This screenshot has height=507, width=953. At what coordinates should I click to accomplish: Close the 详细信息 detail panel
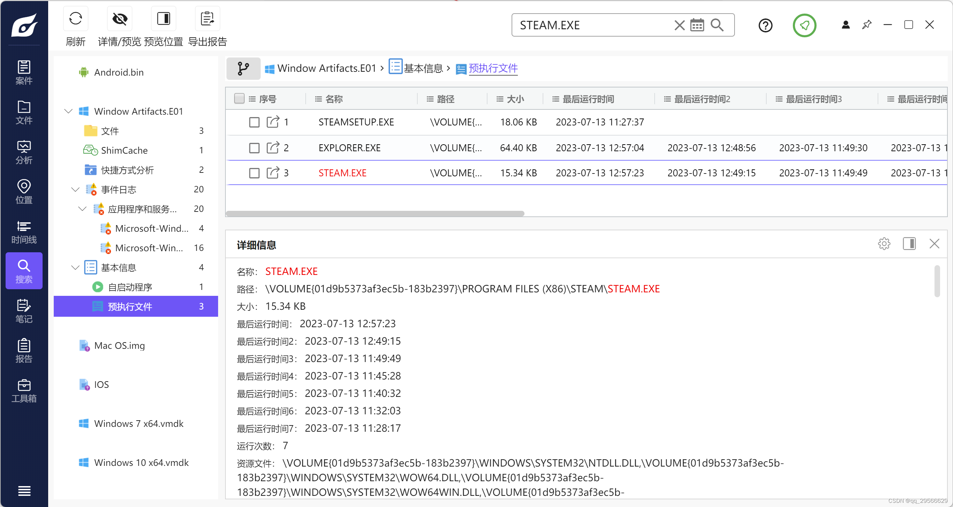coord(934,244)
